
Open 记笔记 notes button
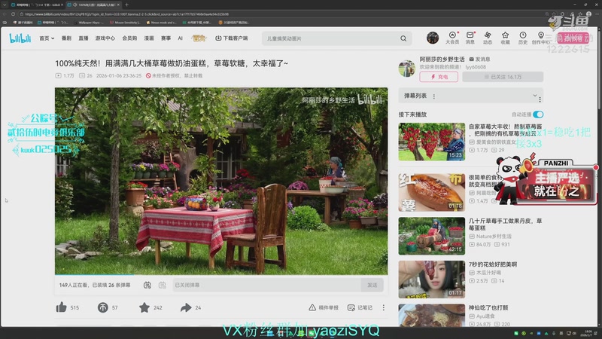360,307
